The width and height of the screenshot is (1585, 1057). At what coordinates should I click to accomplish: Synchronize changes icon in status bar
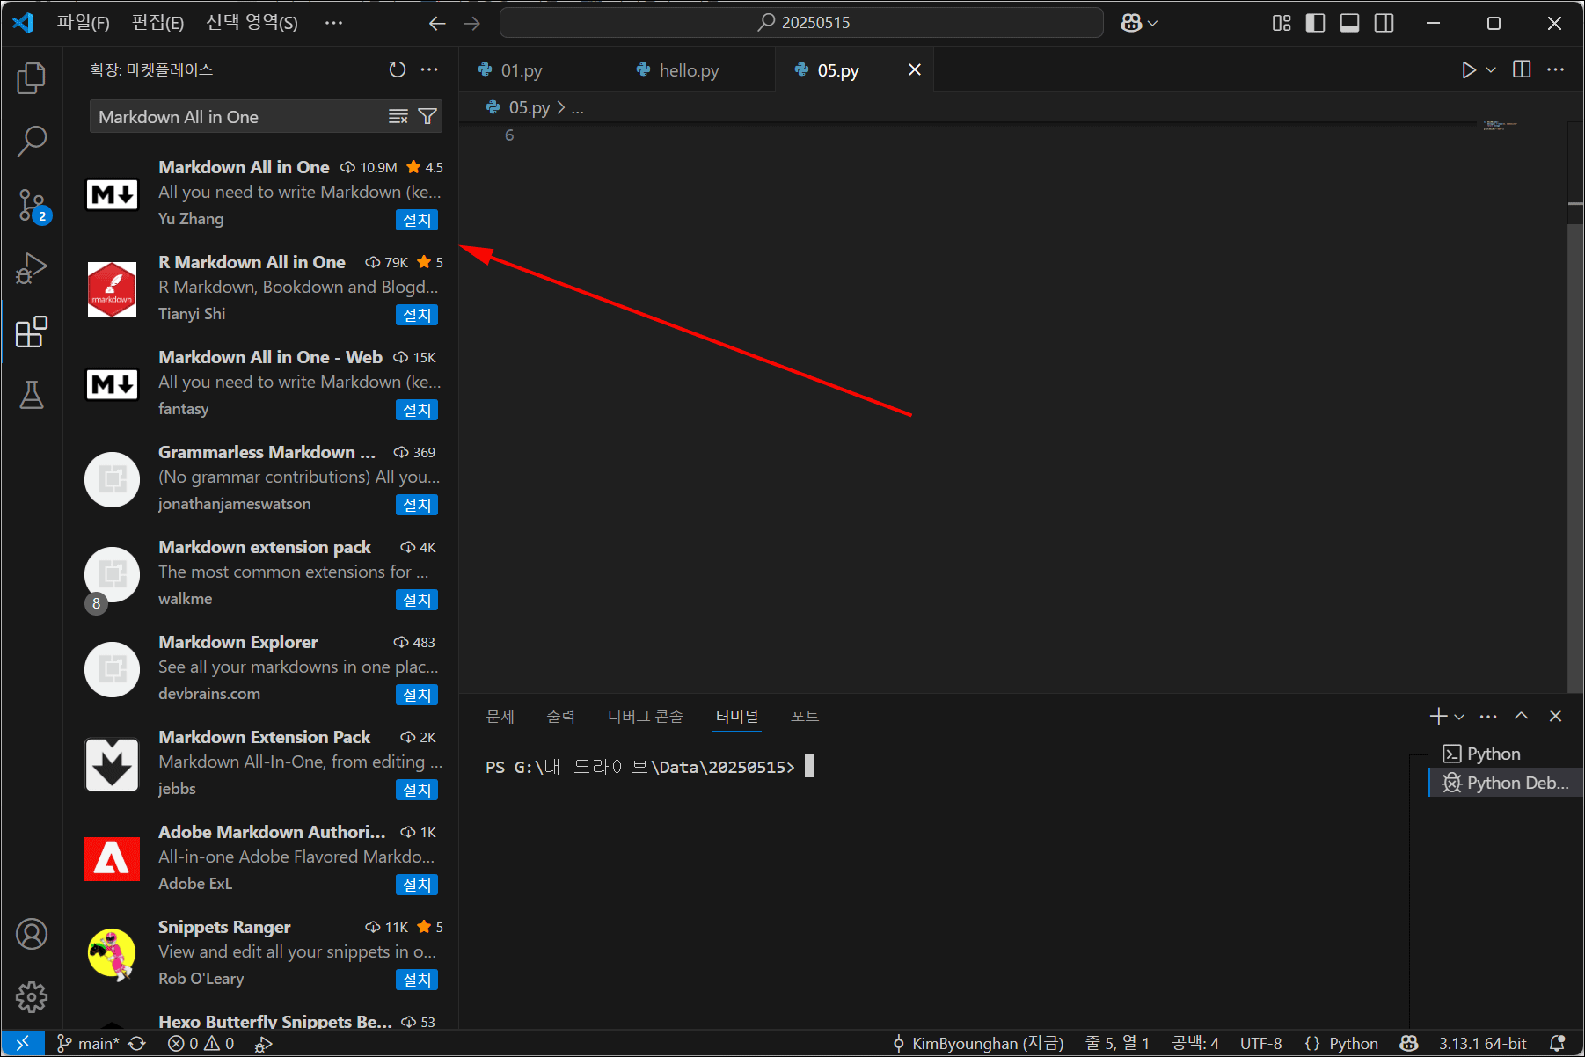click(137, 1043)
